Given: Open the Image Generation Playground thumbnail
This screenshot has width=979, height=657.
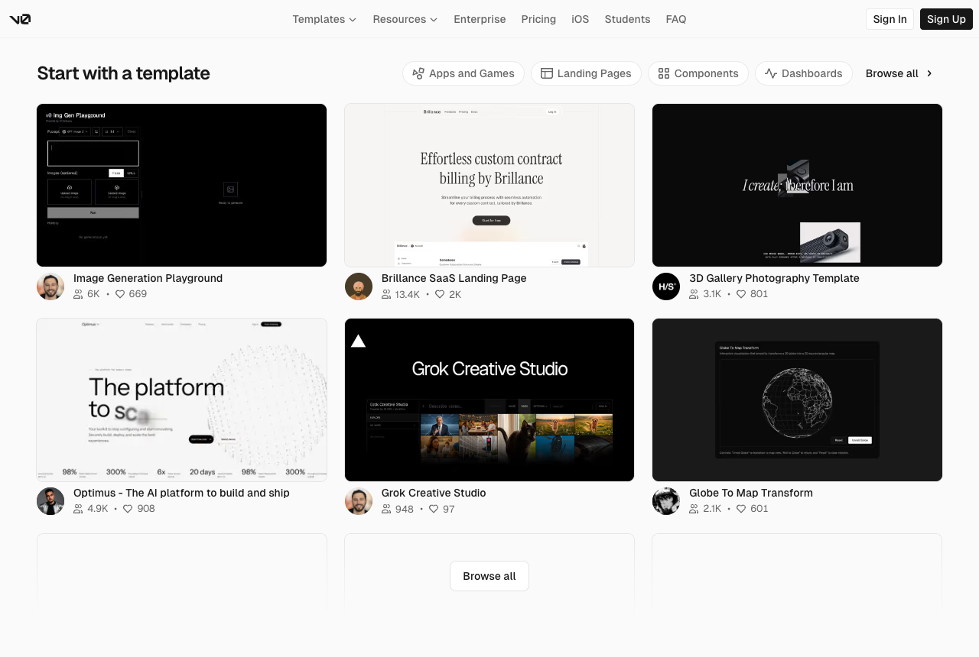Looking at the screenshot, I should [x=182, y=185].
